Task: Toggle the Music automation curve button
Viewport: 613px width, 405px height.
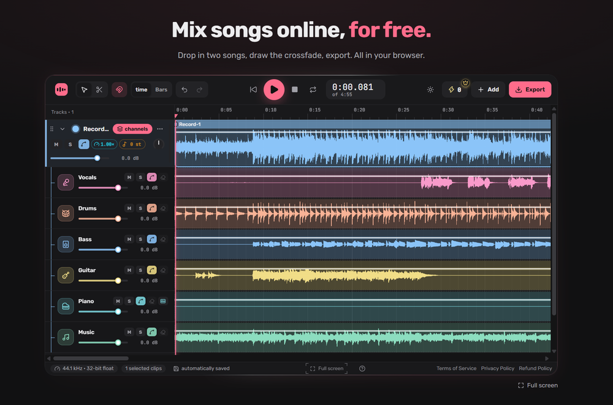Action: [151, 332]
